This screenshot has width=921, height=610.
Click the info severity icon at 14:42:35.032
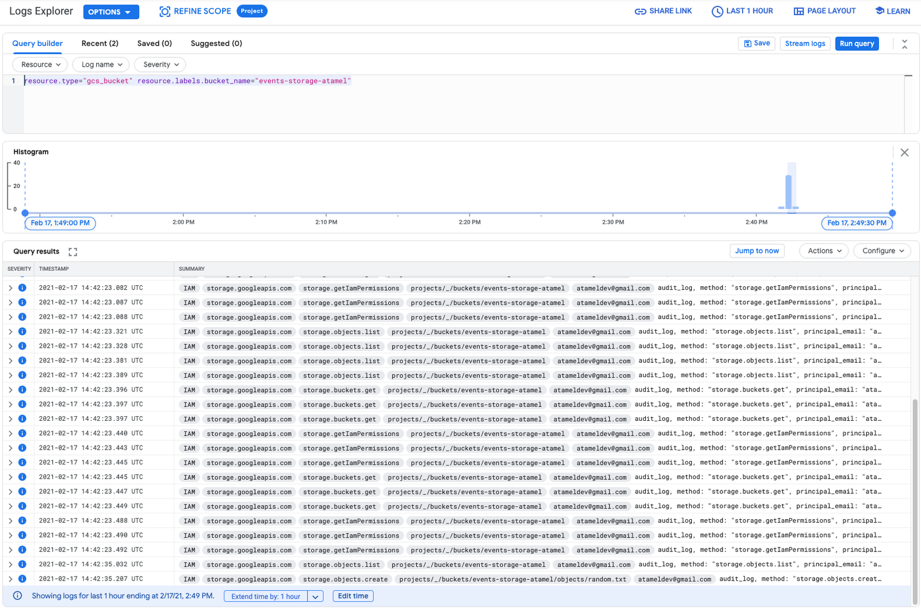[x=22, y=565]
